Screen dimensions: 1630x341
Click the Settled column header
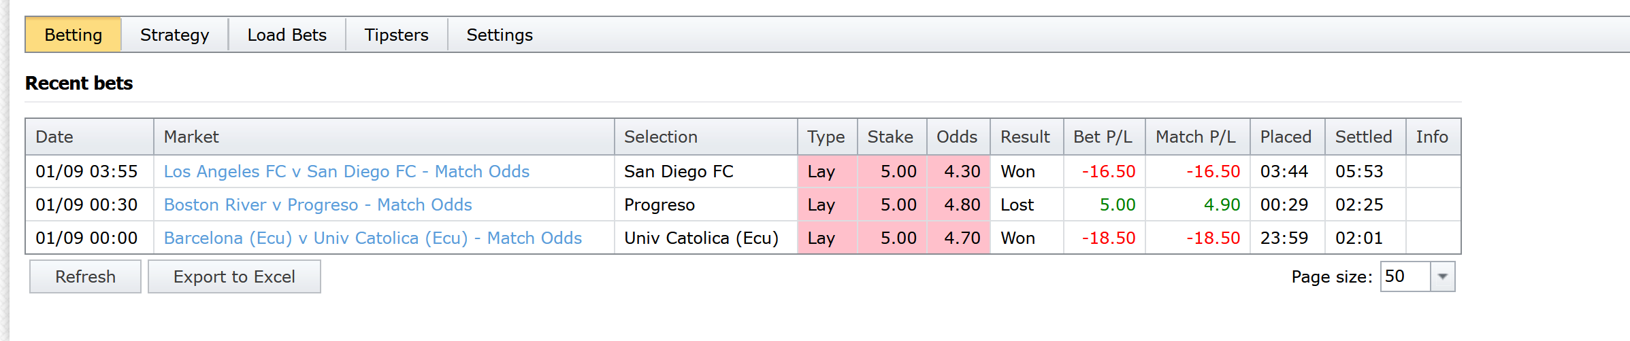[x=1364, y=137]
